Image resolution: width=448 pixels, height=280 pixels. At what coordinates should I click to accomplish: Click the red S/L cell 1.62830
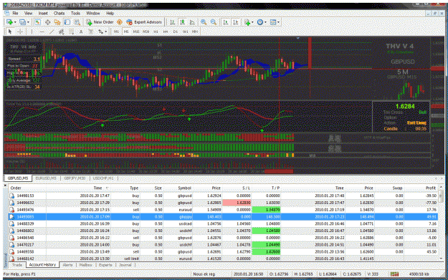point(237,203)
